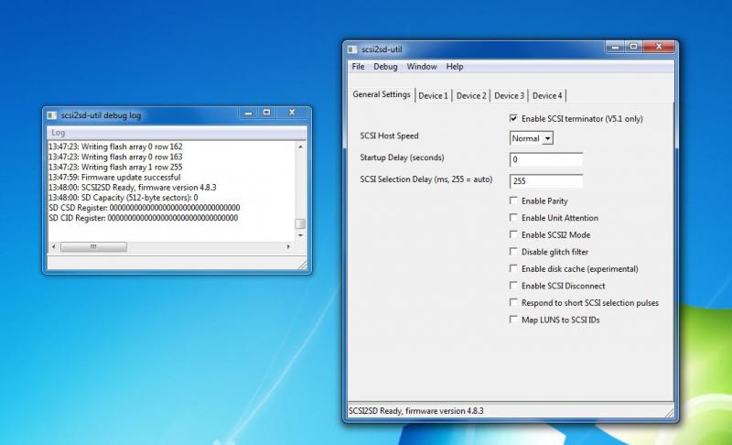Minimize the main scsi2sd-util window
Image resolution: width=732 pixels, height=445 pixels.
pos(615,47)
